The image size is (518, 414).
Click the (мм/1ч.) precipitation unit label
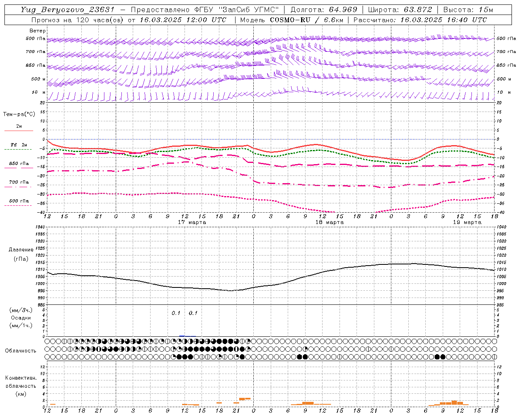tap(21, 325)
